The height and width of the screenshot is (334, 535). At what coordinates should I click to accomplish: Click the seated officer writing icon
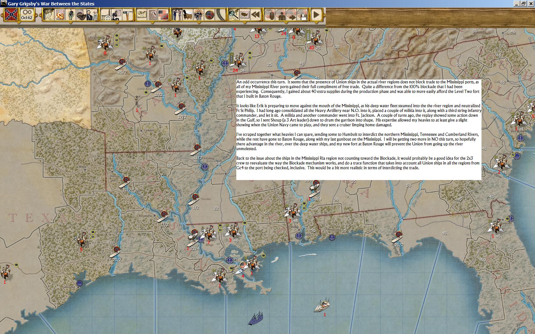[116, 15]
